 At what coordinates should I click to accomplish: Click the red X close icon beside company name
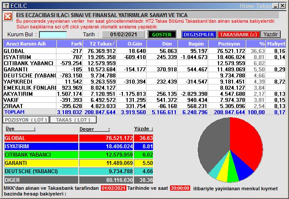click(8, 17)
